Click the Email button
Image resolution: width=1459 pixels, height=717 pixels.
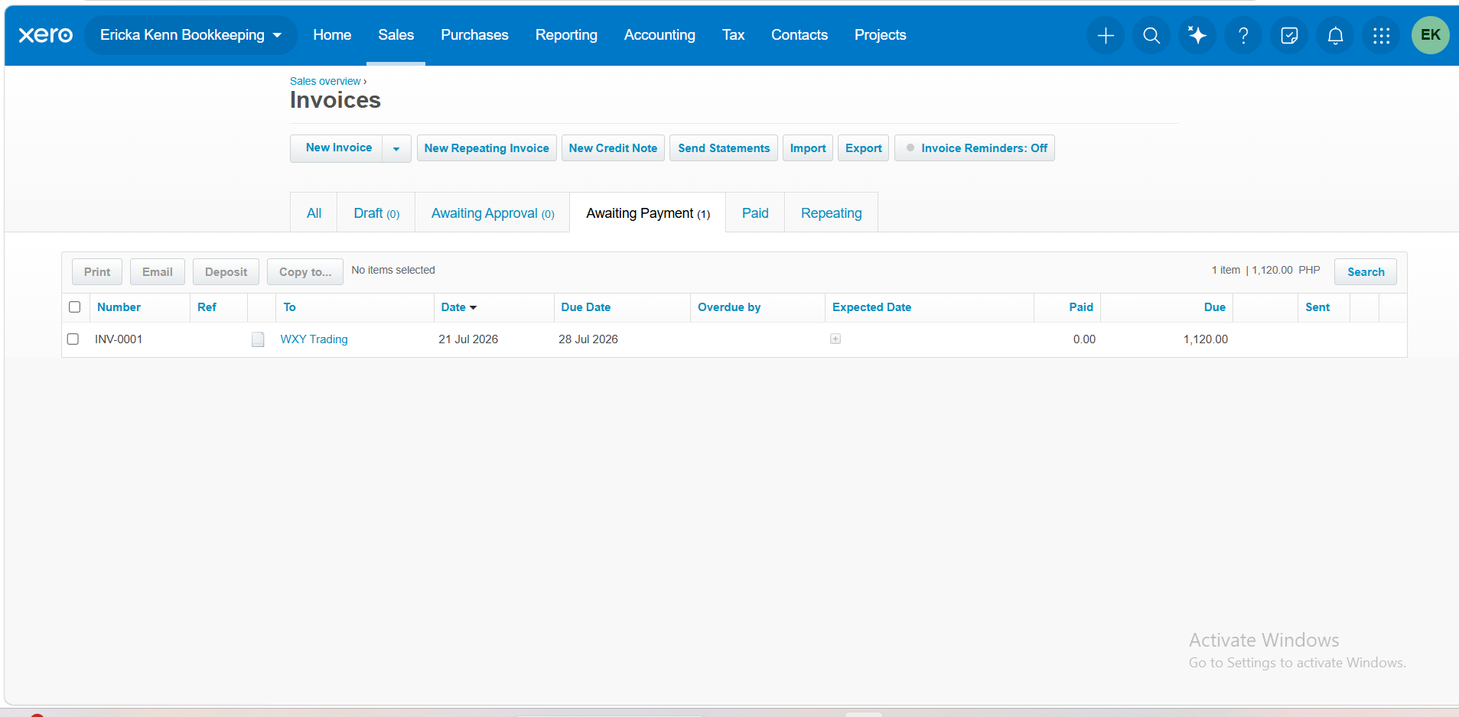[x=157, y=272]
